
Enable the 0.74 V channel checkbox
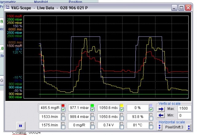tap(122, 127)
